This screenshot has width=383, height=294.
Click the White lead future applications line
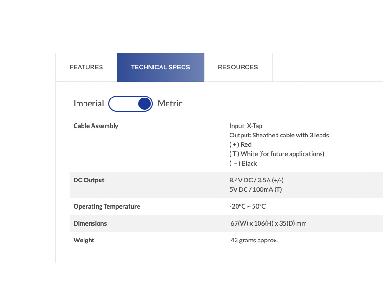coord(277,154)
